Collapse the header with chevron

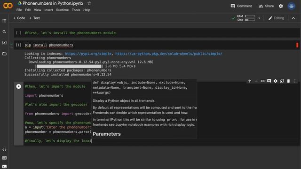pos(293,18)
